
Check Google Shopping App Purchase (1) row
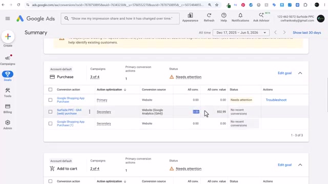(50, 124)
